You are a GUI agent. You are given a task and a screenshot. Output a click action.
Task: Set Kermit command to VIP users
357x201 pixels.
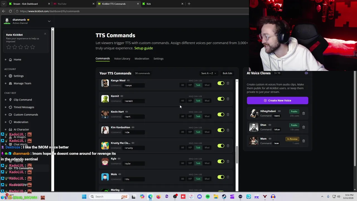[x=190, y=101]
